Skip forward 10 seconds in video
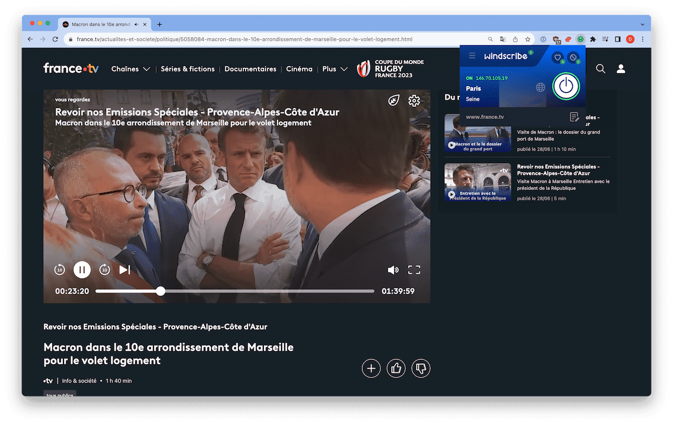Screen dimensions: 673x425 (x=104, y=270)
